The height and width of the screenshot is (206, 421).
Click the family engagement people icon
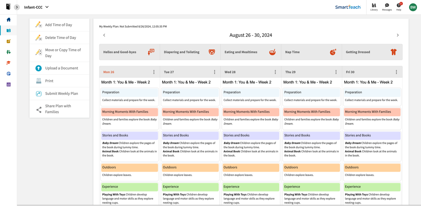[x=9, y=52]
